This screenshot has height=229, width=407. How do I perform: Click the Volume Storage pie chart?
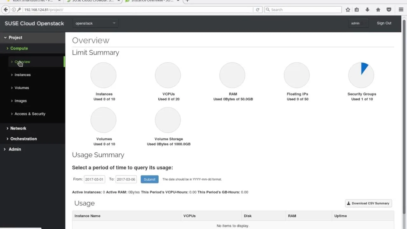168,120
